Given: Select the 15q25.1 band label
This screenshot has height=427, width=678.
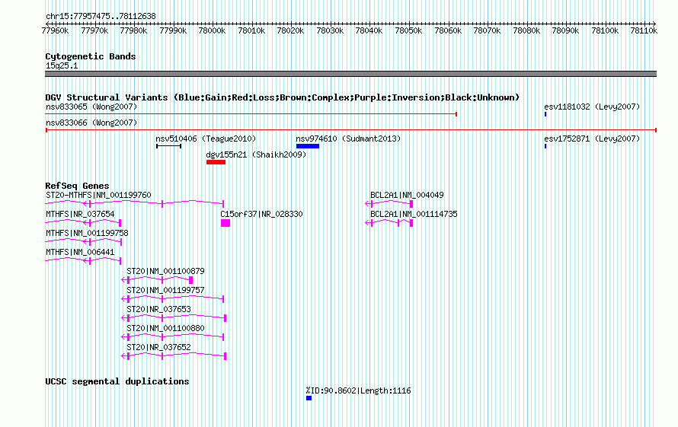Looking at the screenshot, I should pos(62,65).
